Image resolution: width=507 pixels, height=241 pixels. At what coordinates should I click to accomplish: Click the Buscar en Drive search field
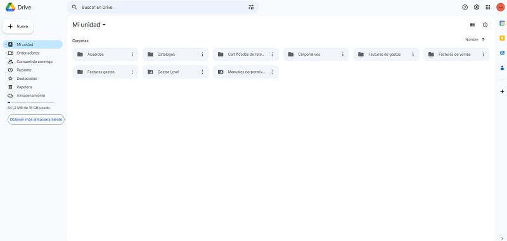pyautogui.click(x=162, y=7)
